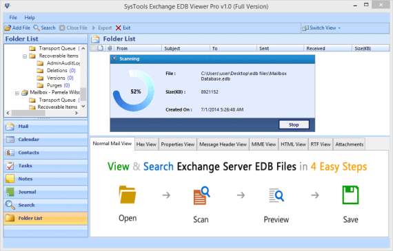Toggle the select-all checkbox in list header

pos(93,48)
